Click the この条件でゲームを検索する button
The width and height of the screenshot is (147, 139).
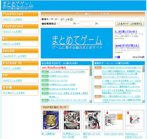(x=130, y=24)
